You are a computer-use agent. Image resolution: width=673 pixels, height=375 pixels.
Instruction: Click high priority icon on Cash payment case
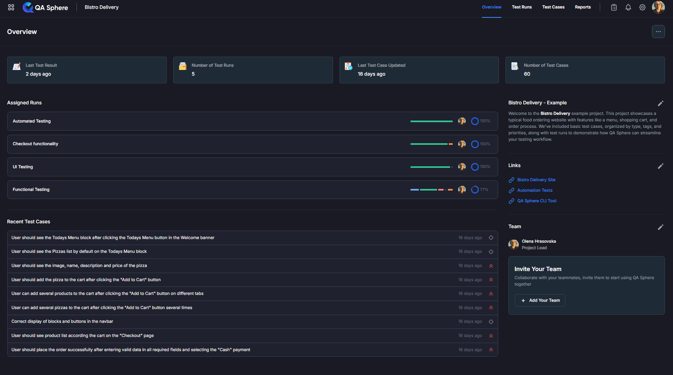491,350
